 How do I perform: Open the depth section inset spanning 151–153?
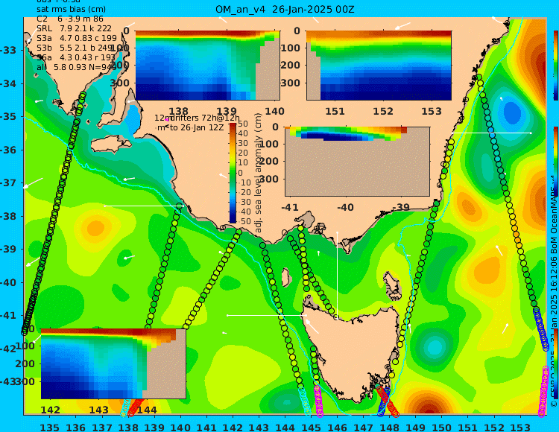[x=379, y=66]
